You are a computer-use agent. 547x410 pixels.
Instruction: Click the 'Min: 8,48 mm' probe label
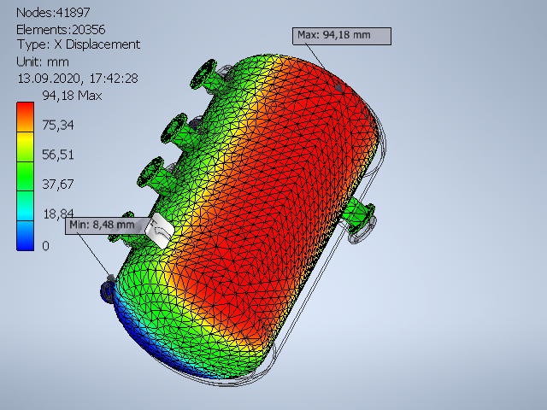point(104,225)
